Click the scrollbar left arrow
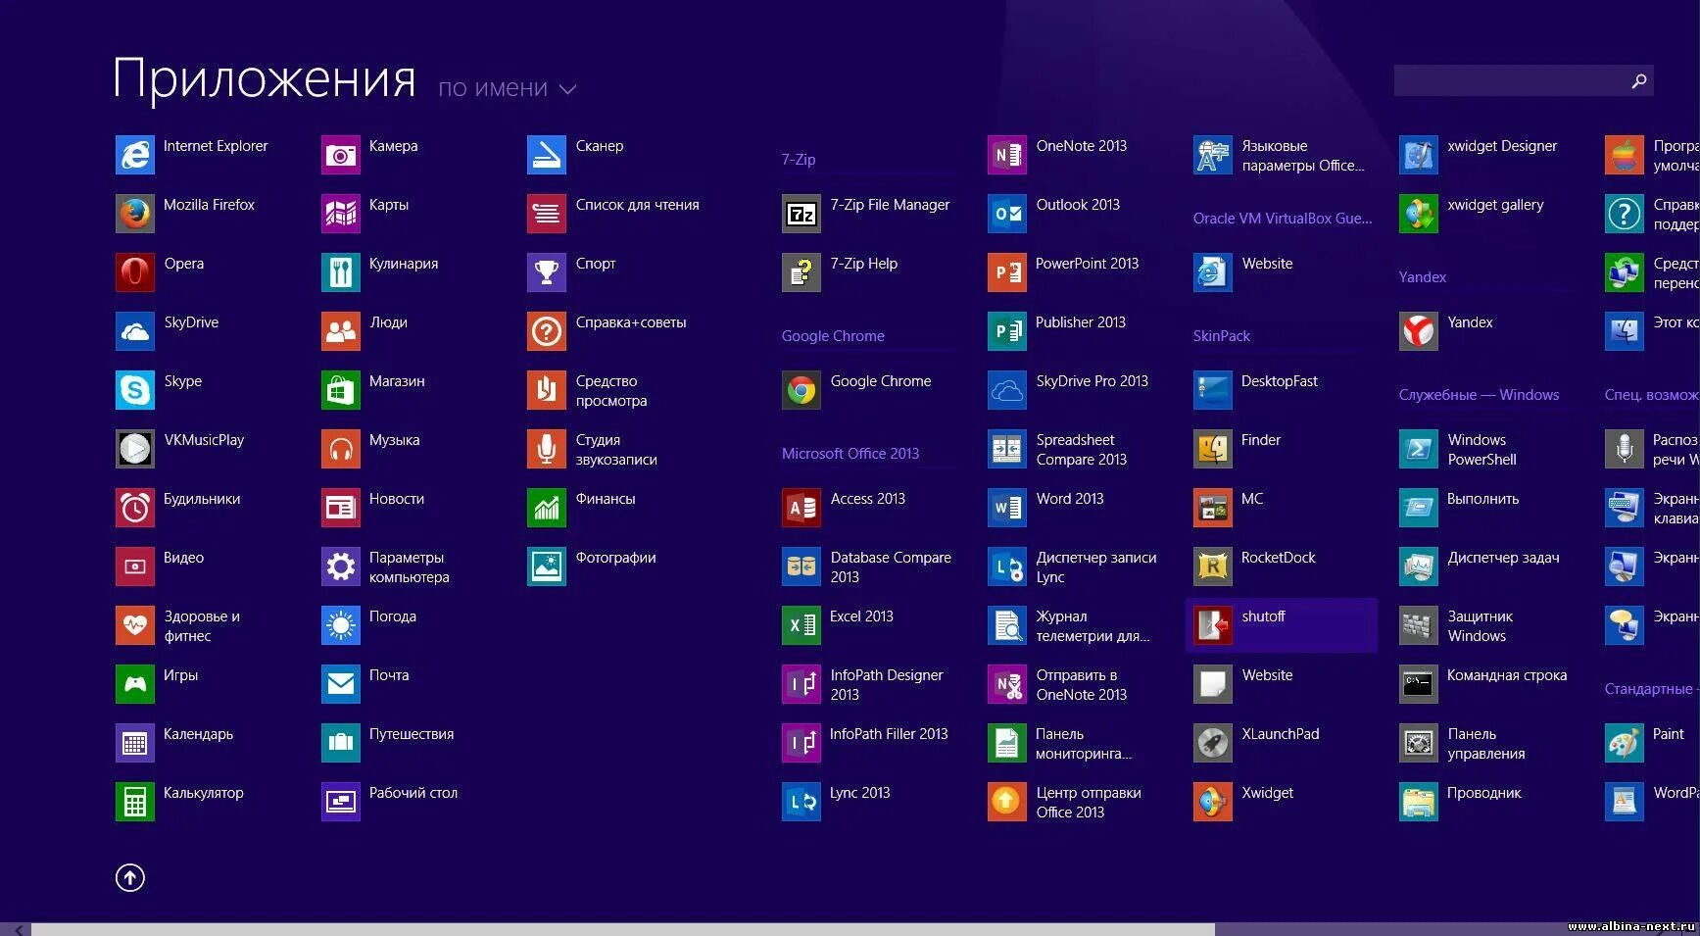 click(18, 929)
